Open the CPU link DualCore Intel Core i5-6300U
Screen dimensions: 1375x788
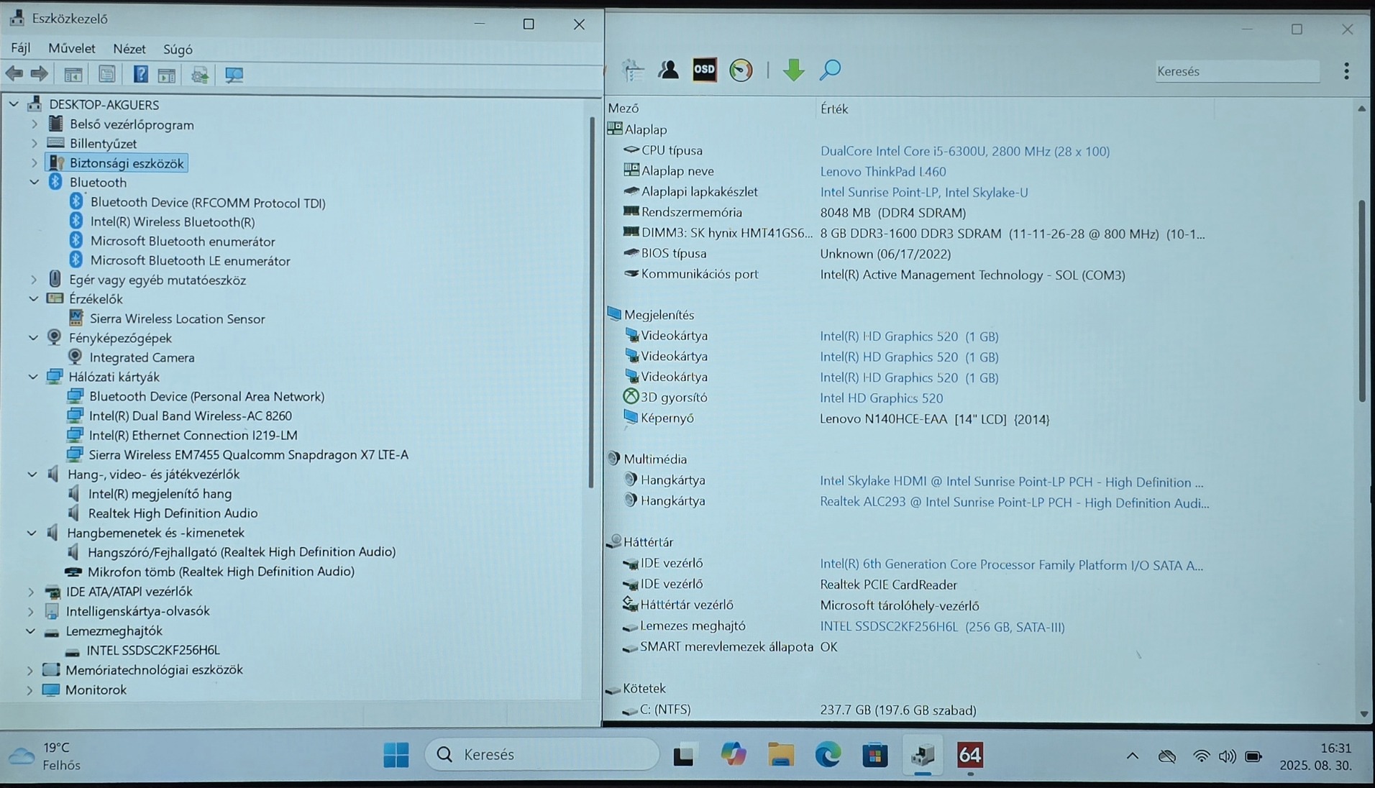coord(965,151)
